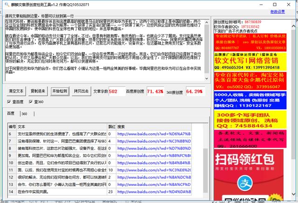
Task: Click the red ad banner 专业固定写手团队
Action: coord(250,42)
